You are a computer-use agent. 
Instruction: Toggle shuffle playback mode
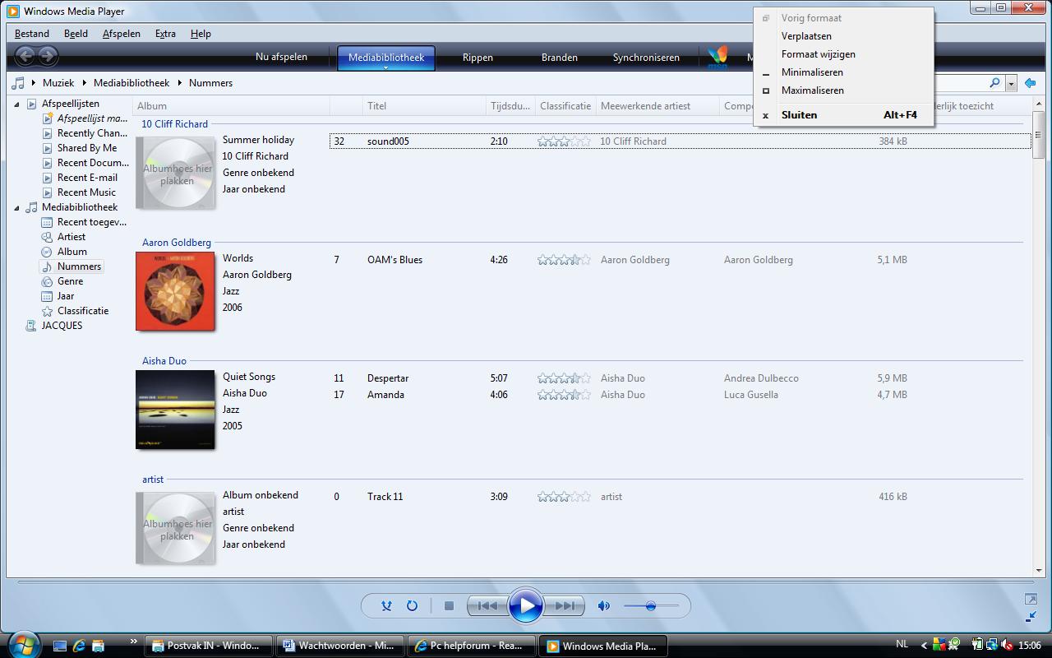[386, 606]
